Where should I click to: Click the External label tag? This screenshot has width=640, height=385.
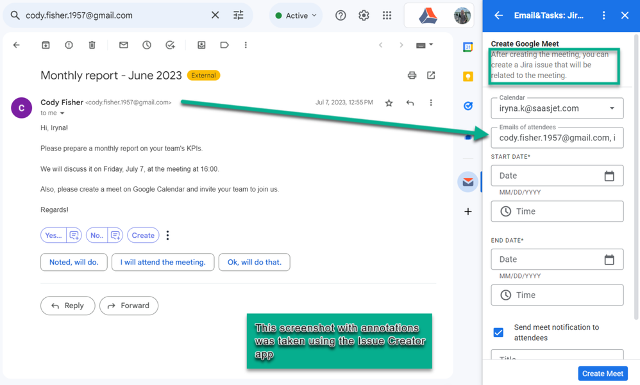point(203,76)
